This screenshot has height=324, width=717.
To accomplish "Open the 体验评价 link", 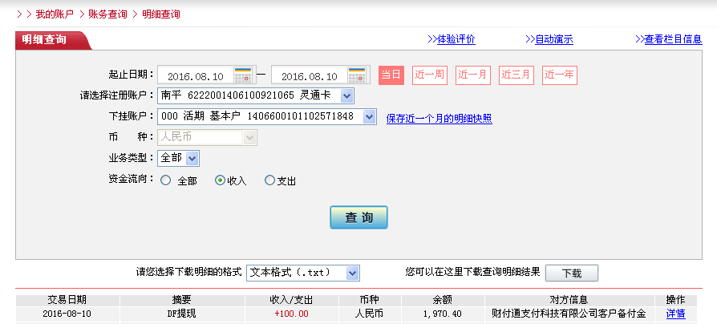I will [x=451, y=39].
